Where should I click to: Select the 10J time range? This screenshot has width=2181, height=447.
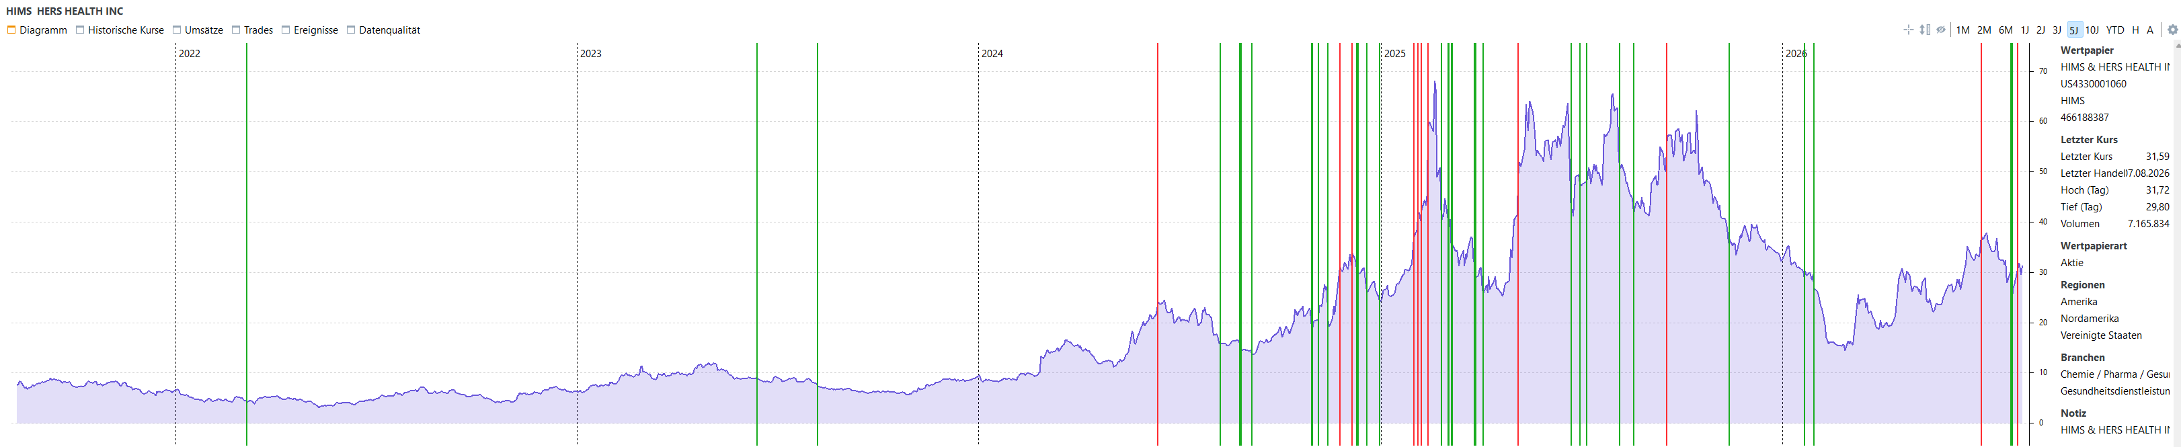pyautogui.click(x=2092, y=30)
